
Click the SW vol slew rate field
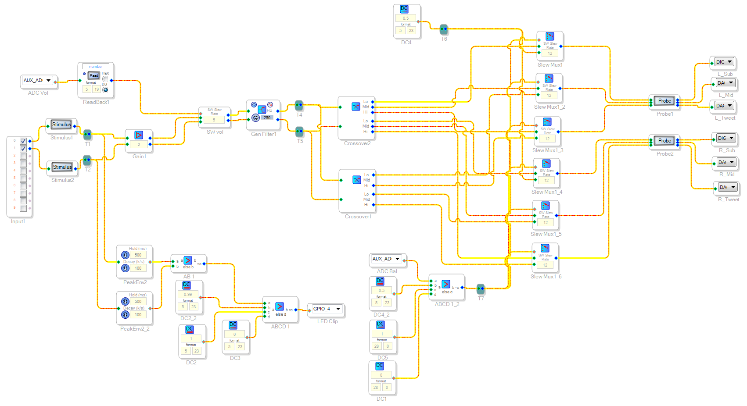(214, 120)
